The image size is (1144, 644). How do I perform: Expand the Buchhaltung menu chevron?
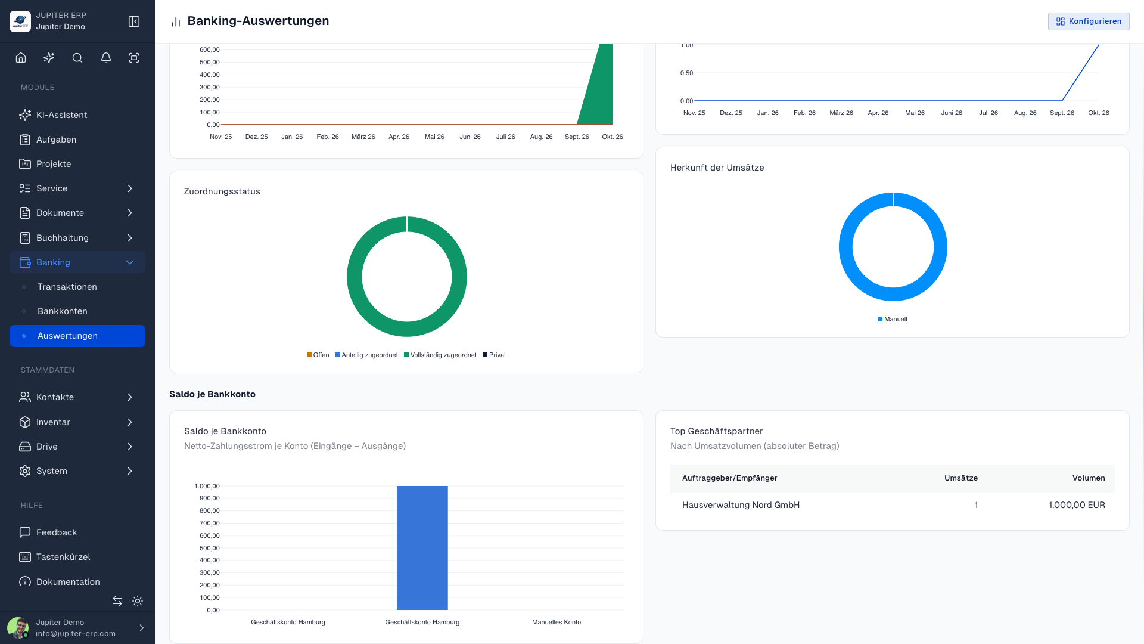[130, 238]
